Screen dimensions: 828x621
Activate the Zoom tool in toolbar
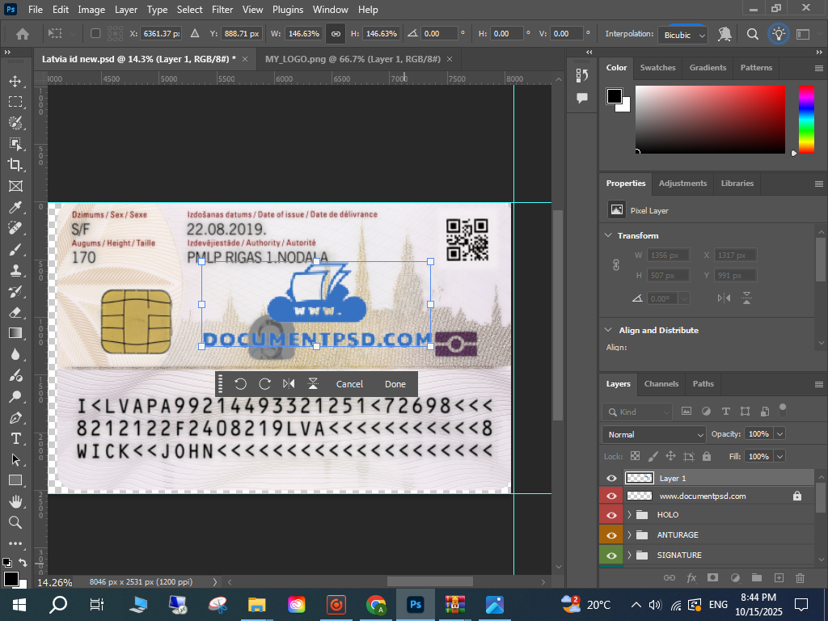pyautogui.click(x=15, y=522)
